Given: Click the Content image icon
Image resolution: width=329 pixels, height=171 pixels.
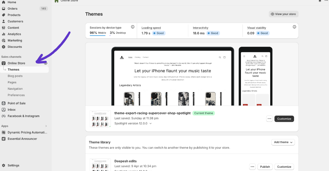Looking at the screenshot, I should (4, 28).
